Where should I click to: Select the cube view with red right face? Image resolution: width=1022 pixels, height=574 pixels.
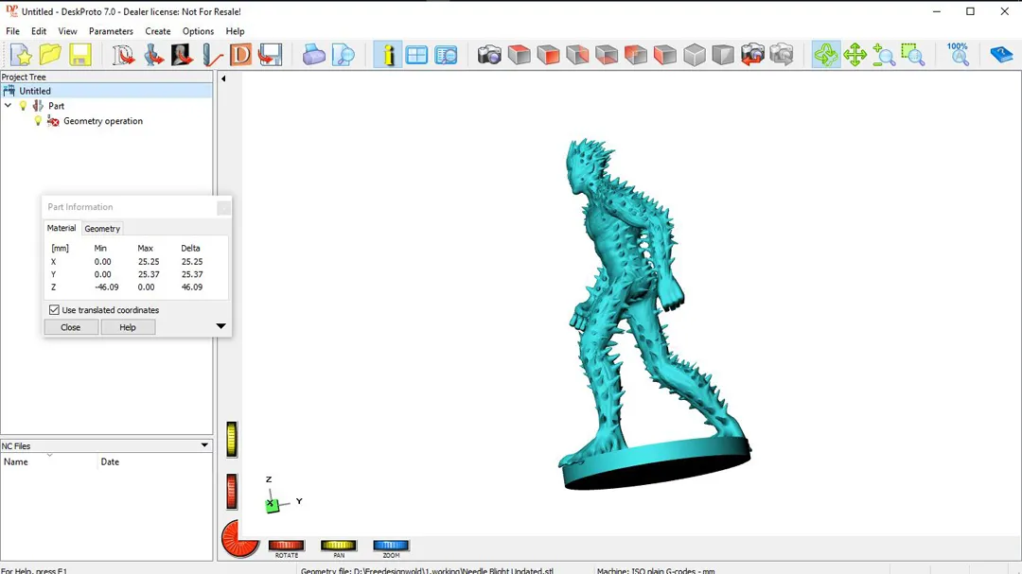[577, 56]
